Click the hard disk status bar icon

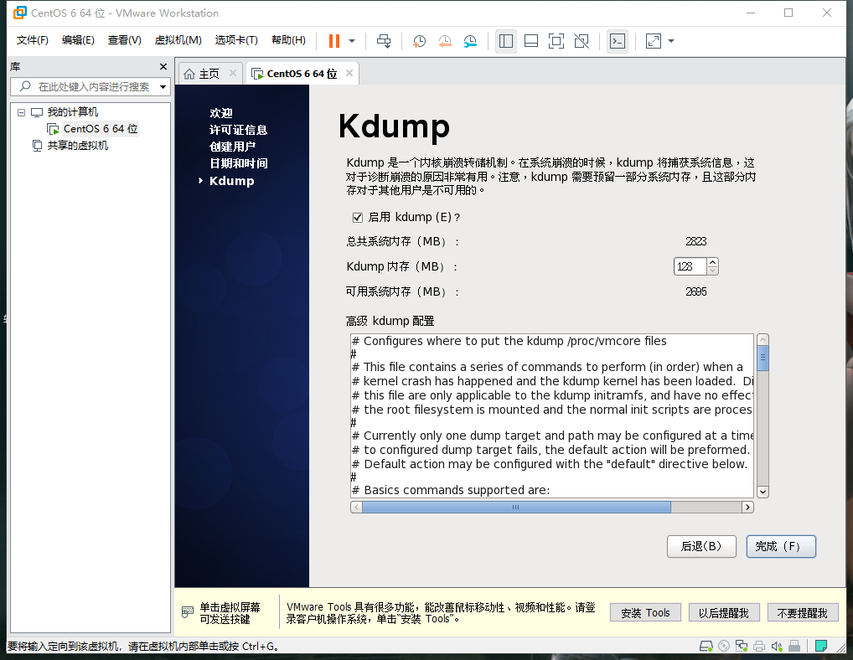coord(706,646)
